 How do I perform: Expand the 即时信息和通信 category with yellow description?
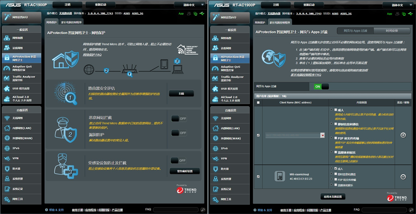click(x=331, y=124)
